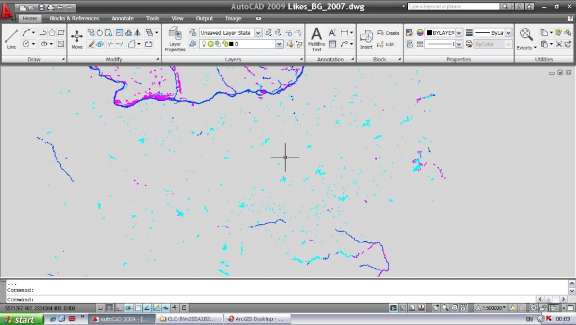The image size is (576, 325).
Task: Select the Move tool in Modify panel
Action: [x=76, y=39]
